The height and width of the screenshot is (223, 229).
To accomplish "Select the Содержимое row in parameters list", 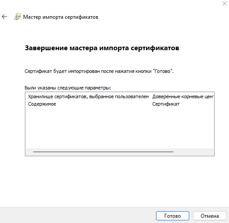I will point(120,104).
